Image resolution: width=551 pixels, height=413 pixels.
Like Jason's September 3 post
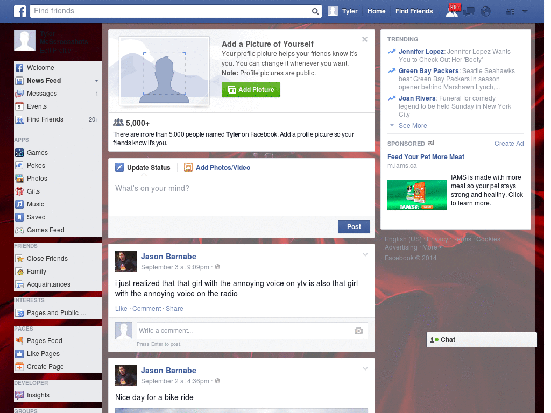click(121, 308)
